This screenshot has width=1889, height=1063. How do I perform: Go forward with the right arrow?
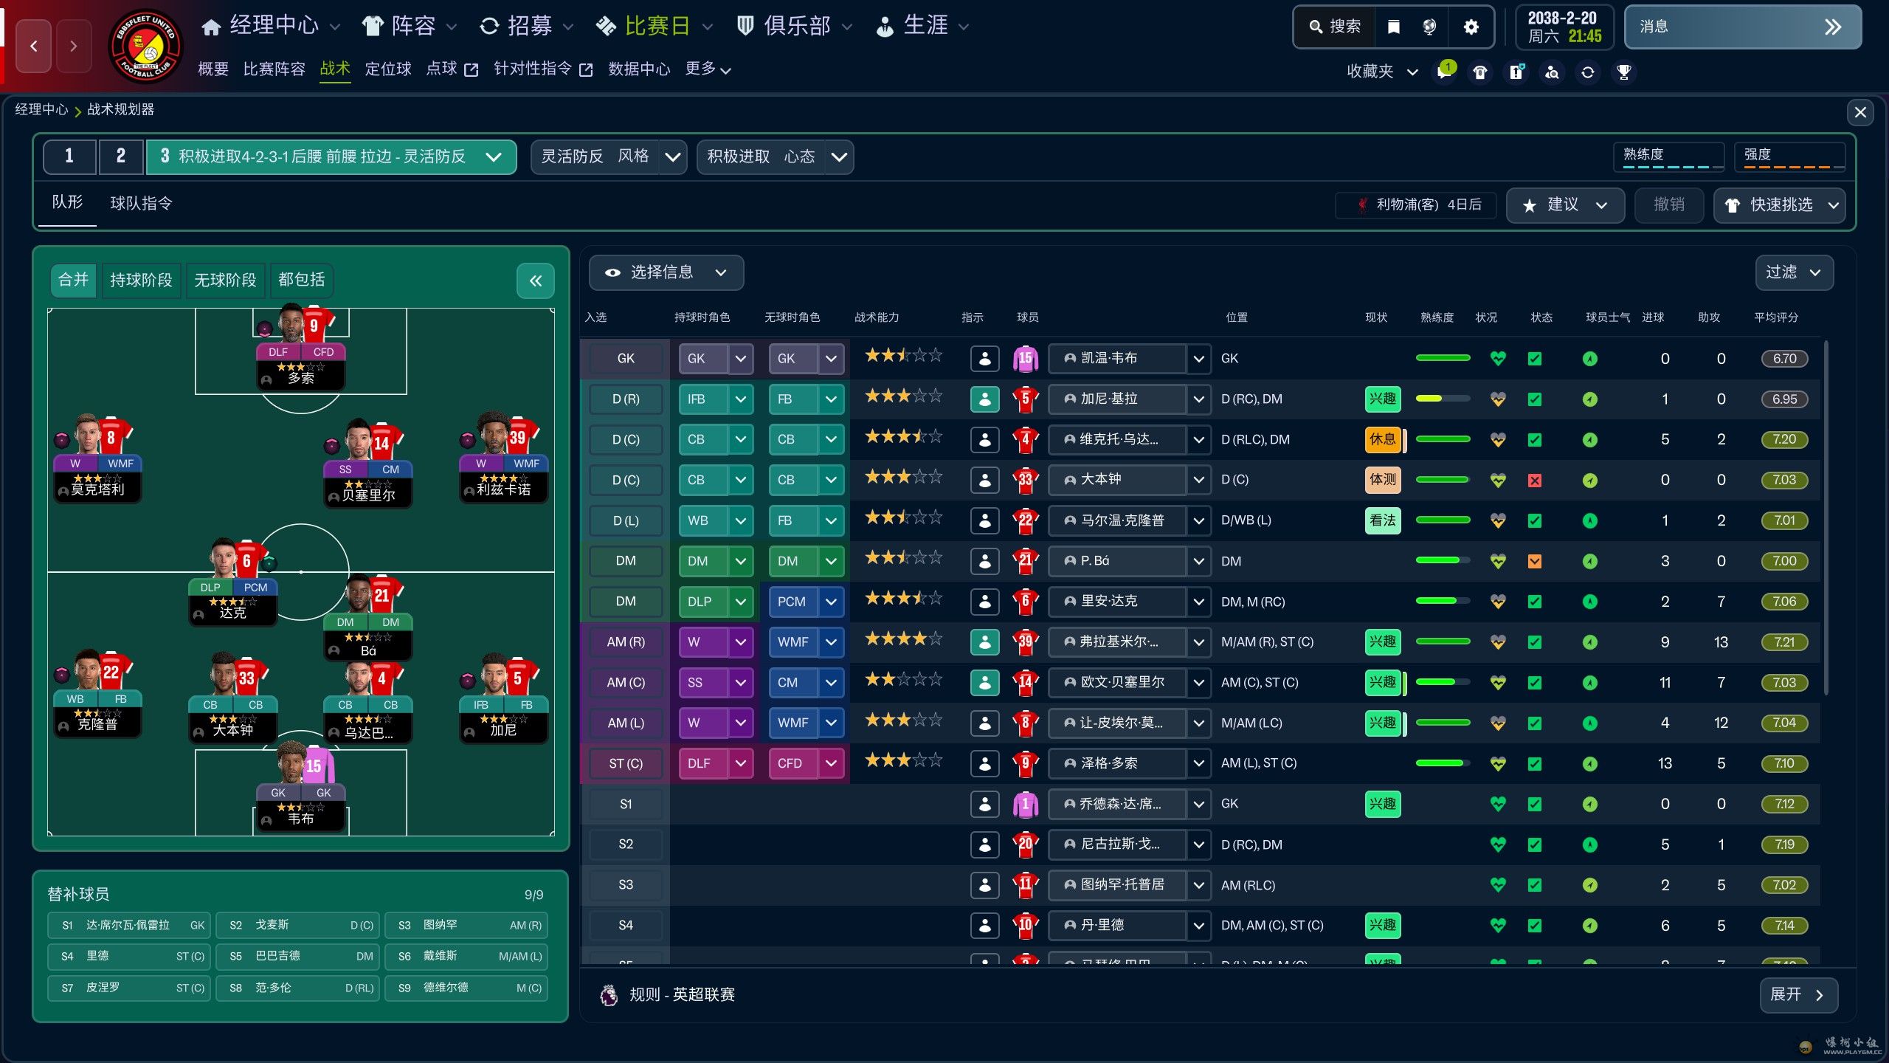click(x=73, y=46)
